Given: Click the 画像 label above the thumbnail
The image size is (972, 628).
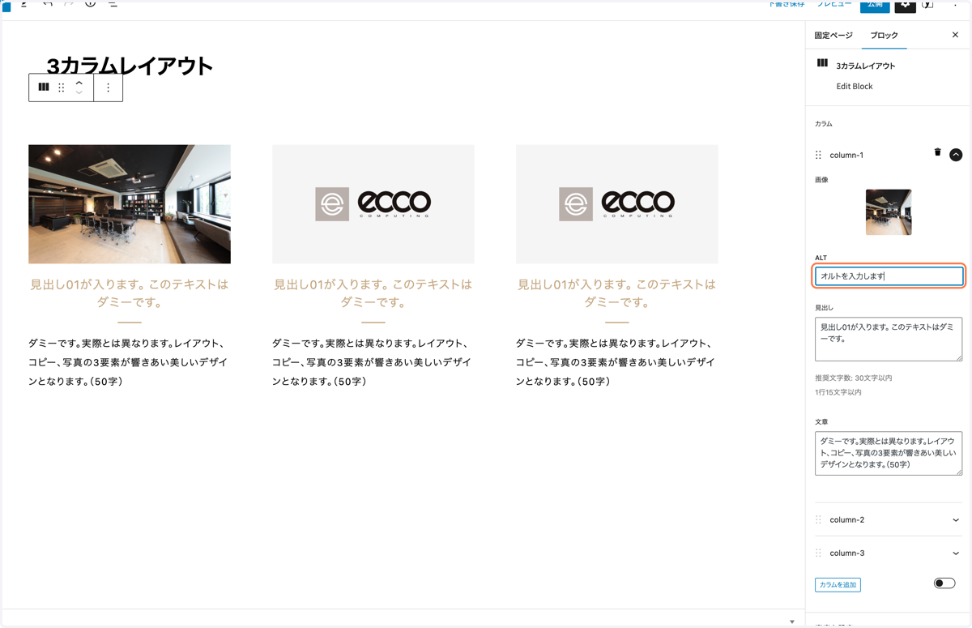Looking at the screenshot, I should point(821,180).
